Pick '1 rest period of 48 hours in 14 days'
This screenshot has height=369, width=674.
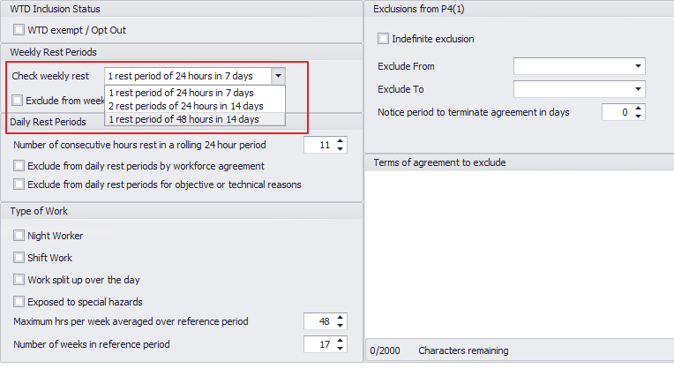(183, 118)
